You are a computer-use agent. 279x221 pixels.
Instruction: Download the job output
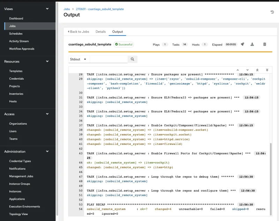coord(252,44)
